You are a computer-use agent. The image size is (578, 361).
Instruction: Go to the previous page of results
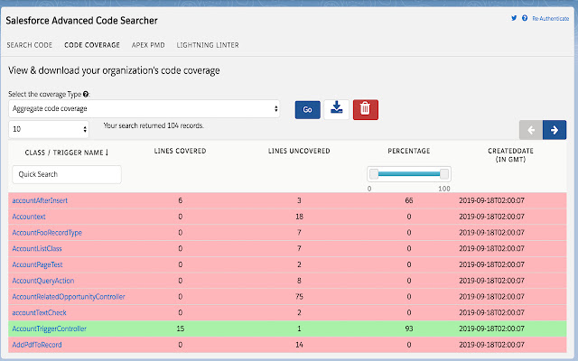coord(531,130)
